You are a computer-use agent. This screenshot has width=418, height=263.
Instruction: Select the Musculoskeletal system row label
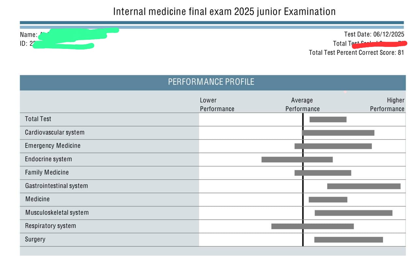(57, 212)
